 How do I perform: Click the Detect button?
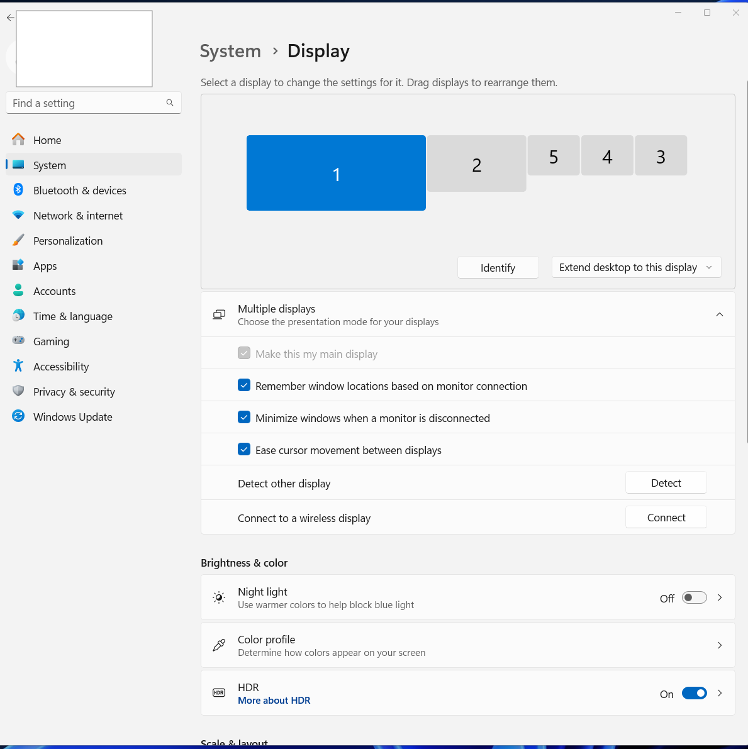click(x=666, y=483)
